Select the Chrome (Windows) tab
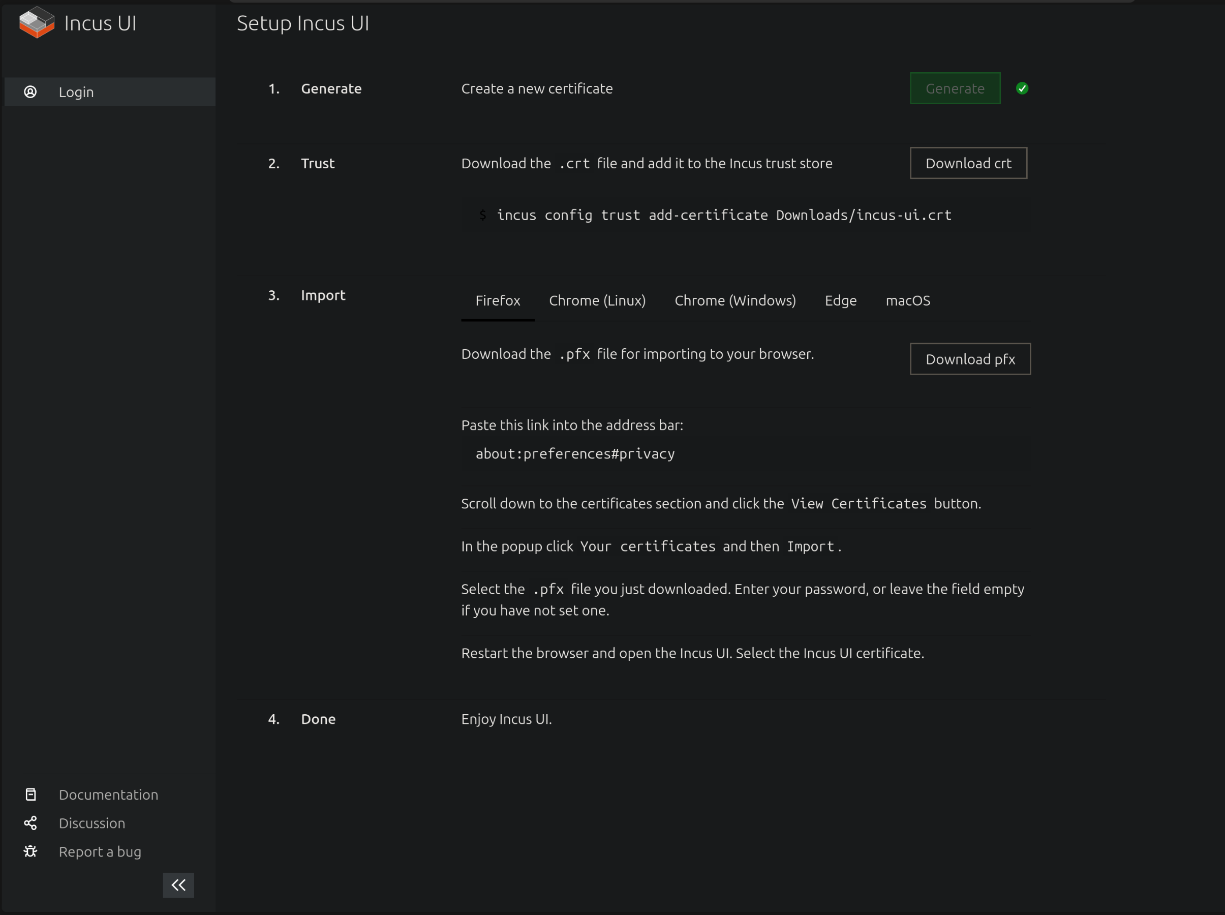Screen dimensions: 1225x915 735,300
